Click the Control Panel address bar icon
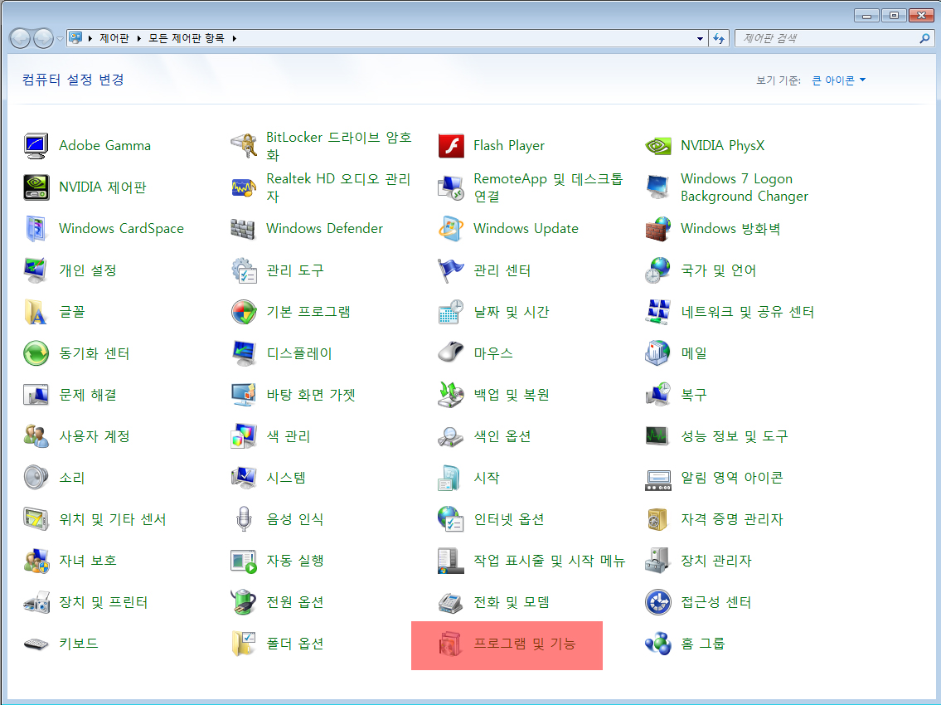The height and width of the screenshot is (705, 941). (x=75, y=38)
